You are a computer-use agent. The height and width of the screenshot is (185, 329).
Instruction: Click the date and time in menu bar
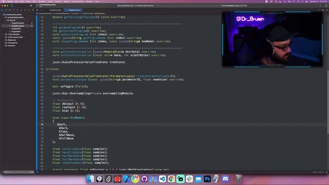tap(318, 2)
